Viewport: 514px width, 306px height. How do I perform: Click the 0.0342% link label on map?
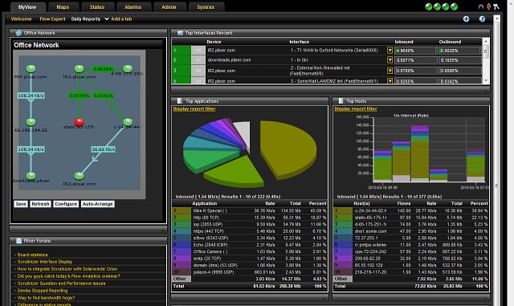tap(104, 96)
